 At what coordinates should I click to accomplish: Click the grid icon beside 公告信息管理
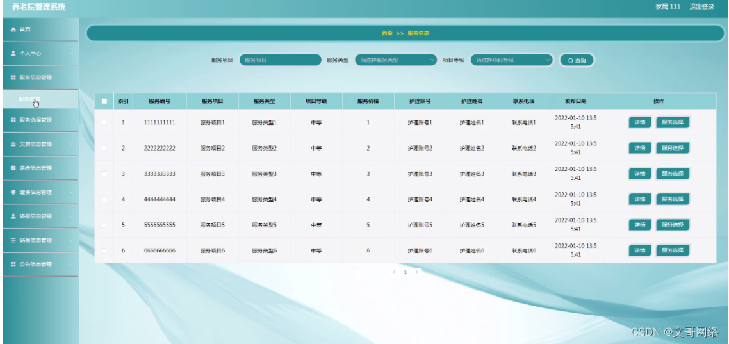click(13, 265)
